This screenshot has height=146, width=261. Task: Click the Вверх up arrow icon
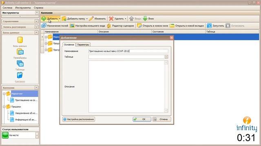pos(131,19)
